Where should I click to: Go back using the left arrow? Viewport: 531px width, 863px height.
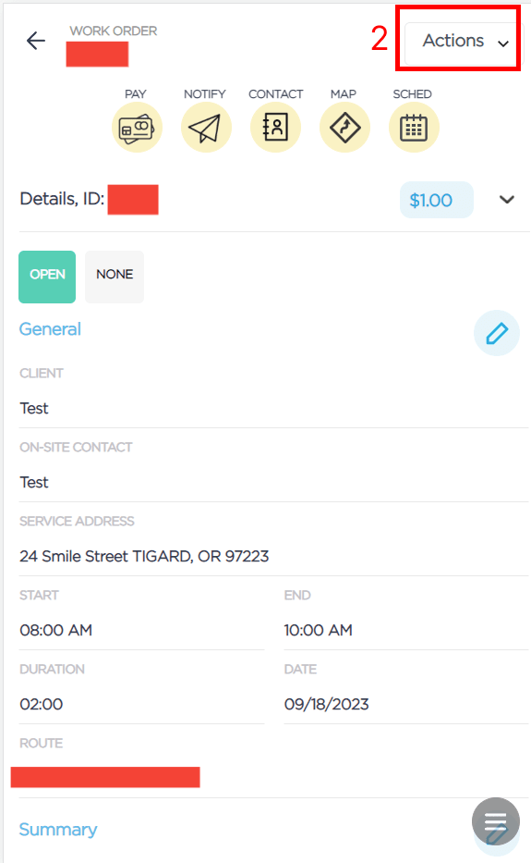pos(36,40)
